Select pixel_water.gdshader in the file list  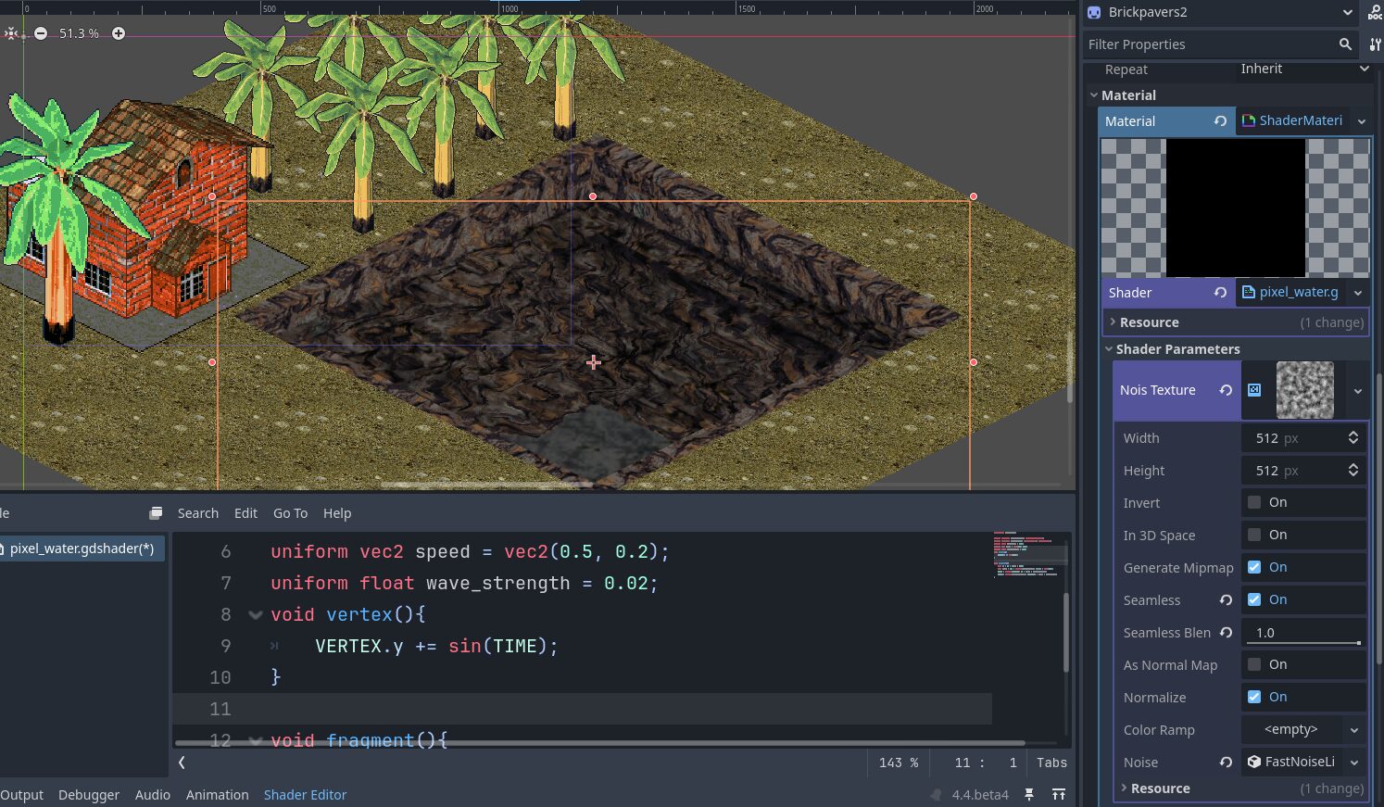(82, 549)
